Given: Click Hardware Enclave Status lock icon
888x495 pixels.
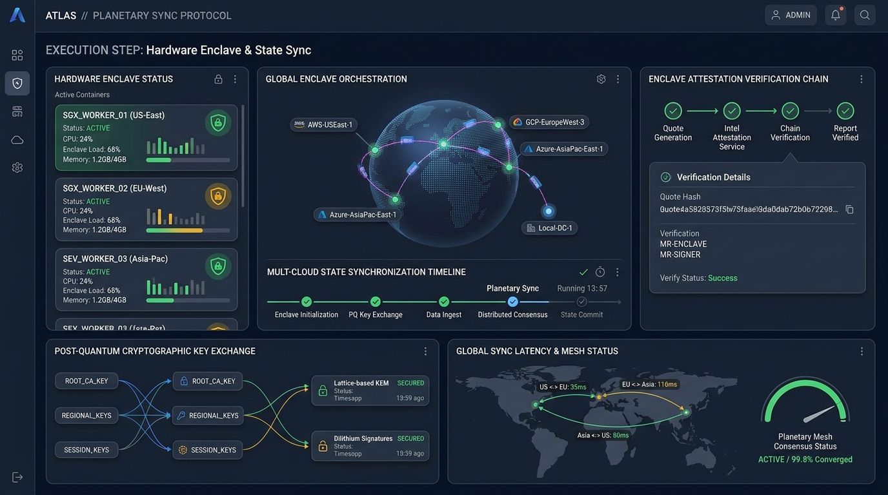Looking at the screenshot, I should point(218,79).
